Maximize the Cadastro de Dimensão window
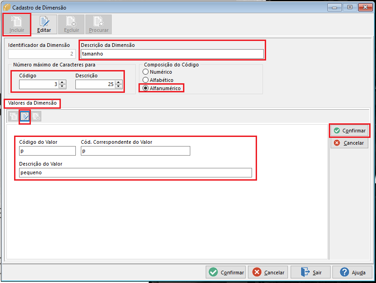This screenshot has width=376, height=283. click(x=350, y=7)
